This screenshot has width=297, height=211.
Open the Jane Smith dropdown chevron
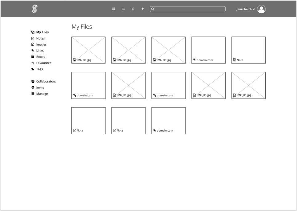tap(254, 9)
